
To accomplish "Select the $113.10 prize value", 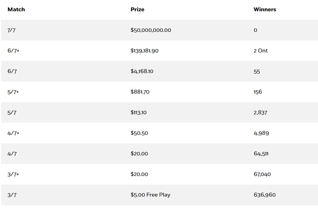I will 139,113.
